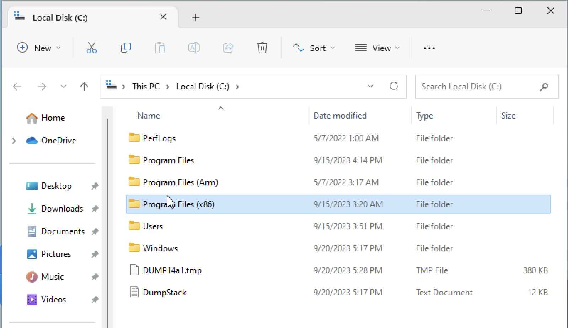Image resolution: width=568 pixels, height=328 pixels.
Task: Expand the OneDrive tree node
Action: [14, 141]
